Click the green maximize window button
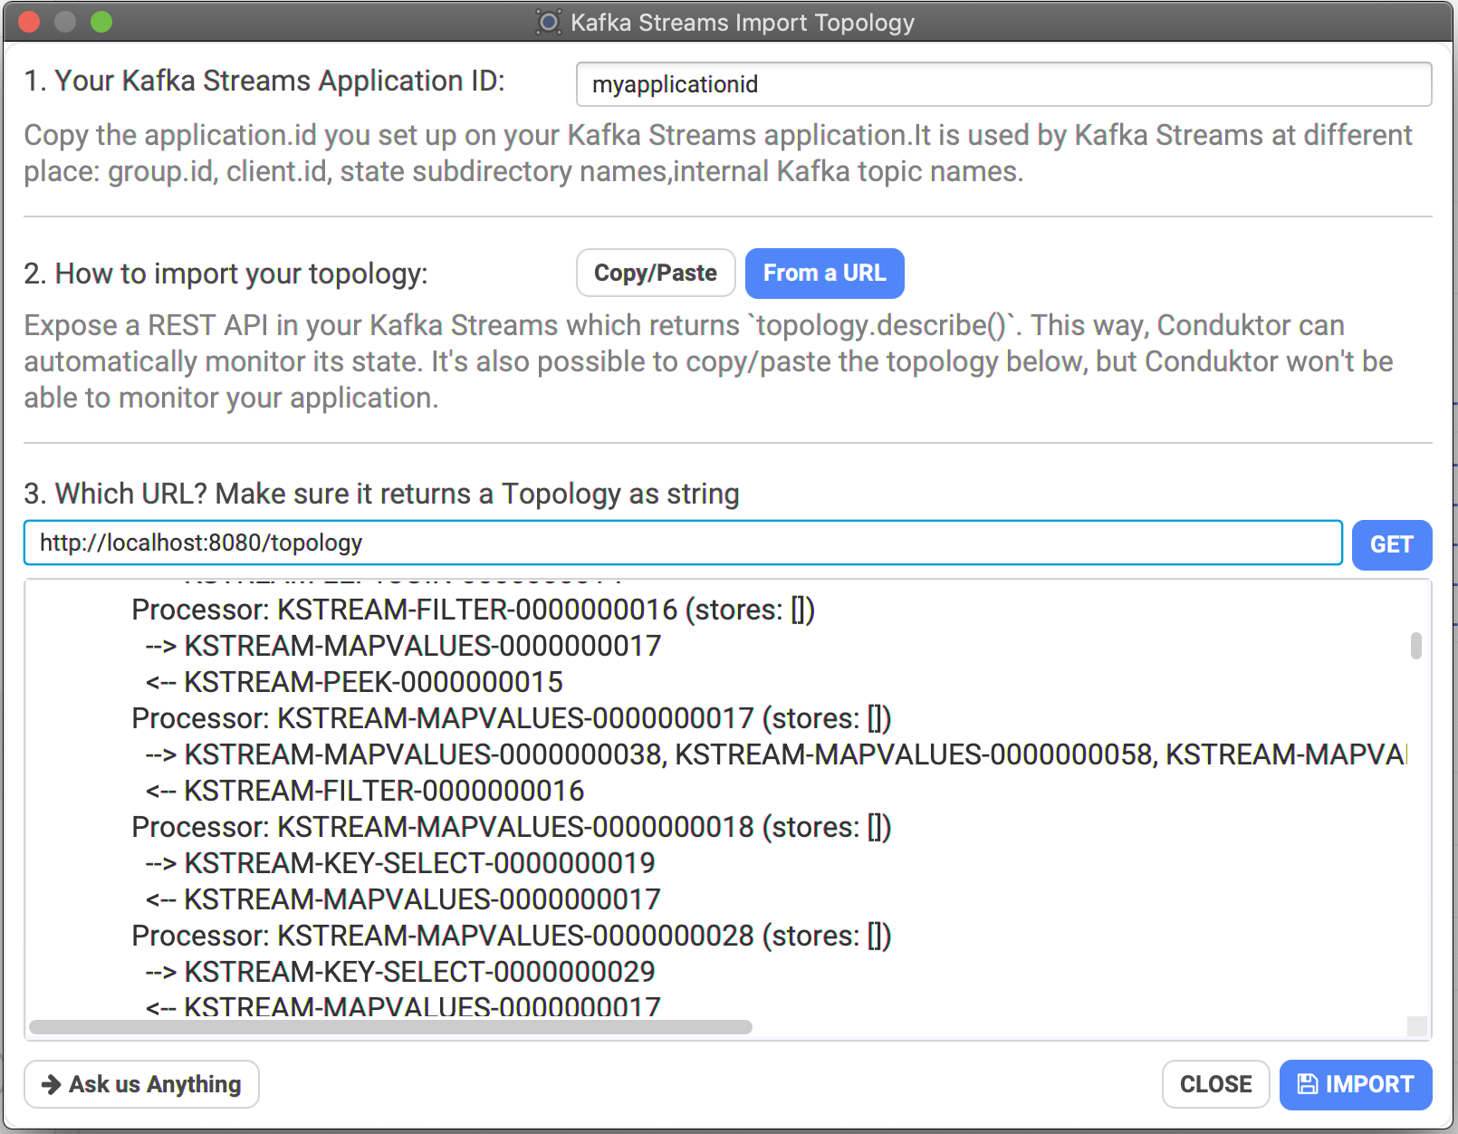The height and width of the screenshot is (1134, 1458). [101, 22]
